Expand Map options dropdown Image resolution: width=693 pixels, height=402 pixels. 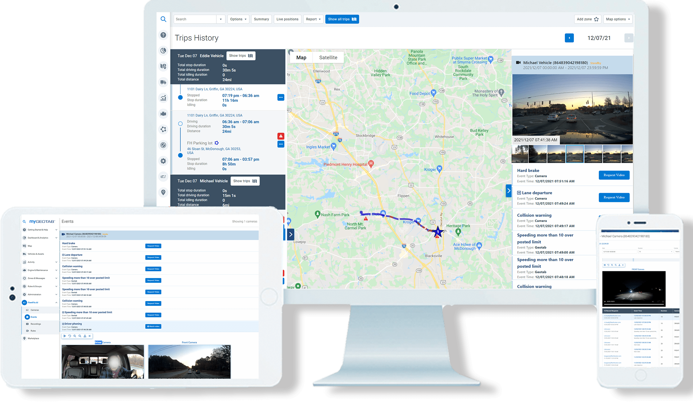(x=618, y=19)
